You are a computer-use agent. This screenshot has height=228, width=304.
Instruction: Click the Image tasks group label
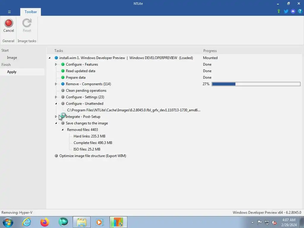coord(27,41)
